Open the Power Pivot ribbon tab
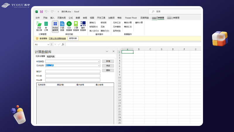The width and height of the screenshot is (234, 132). pyautogui.click(x=131, y=18)
